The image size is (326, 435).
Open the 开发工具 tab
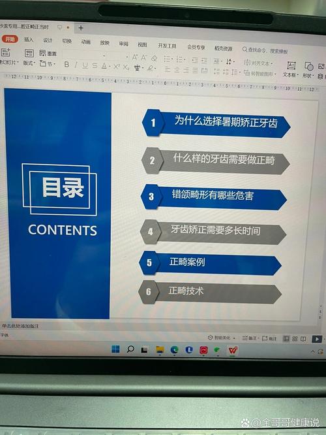pyautogui.click(x=167, y=46)
